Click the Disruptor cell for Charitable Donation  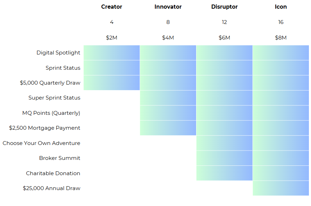[224, 173]
